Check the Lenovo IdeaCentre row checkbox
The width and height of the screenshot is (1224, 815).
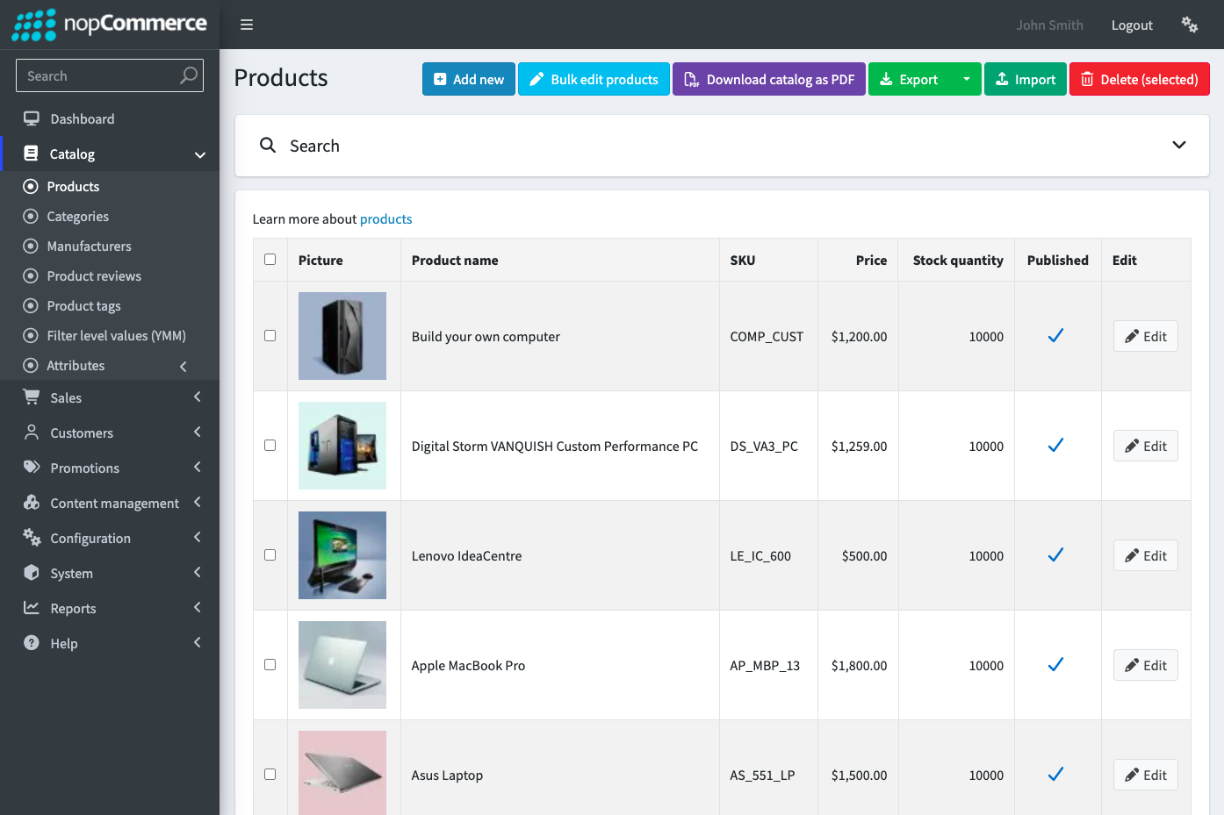270,555
